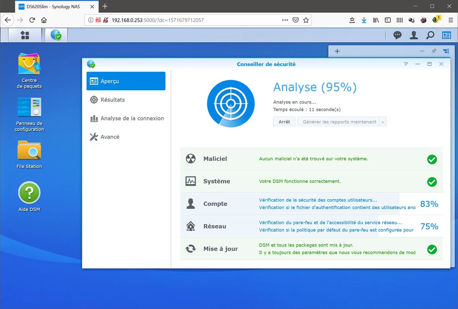This screenshot has width=458, height=309.
Task: Go back in browser history
Action: [x=8, y=20]
